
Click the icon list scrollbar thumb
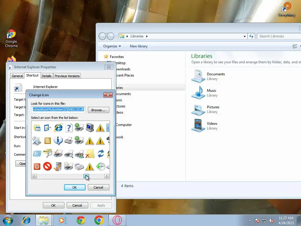point(86,176)
